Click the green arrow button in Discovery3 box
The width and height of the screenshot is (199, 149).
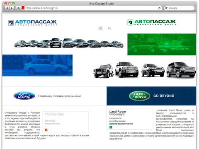(x=111, y=127)
